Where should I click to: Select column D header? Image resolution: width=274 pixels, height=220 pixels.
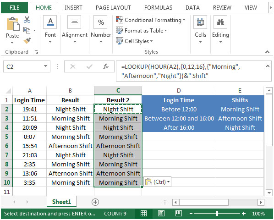pos(179,90)
